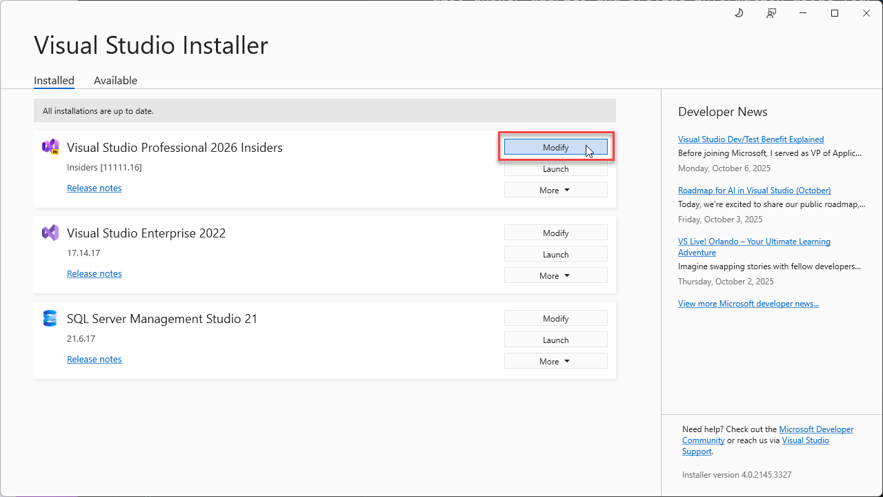Open Release notes for Visual Studio Professional 2026
Screen dimensions: 883x497
click(94, 187)
